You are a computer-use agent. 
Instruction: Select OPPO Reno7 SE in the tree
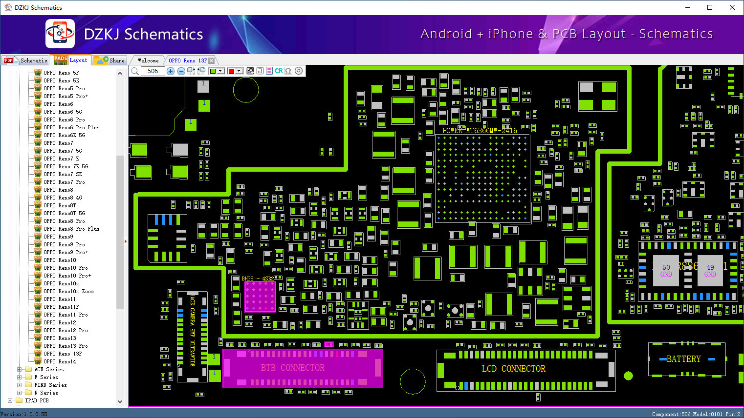click(63, 174)
